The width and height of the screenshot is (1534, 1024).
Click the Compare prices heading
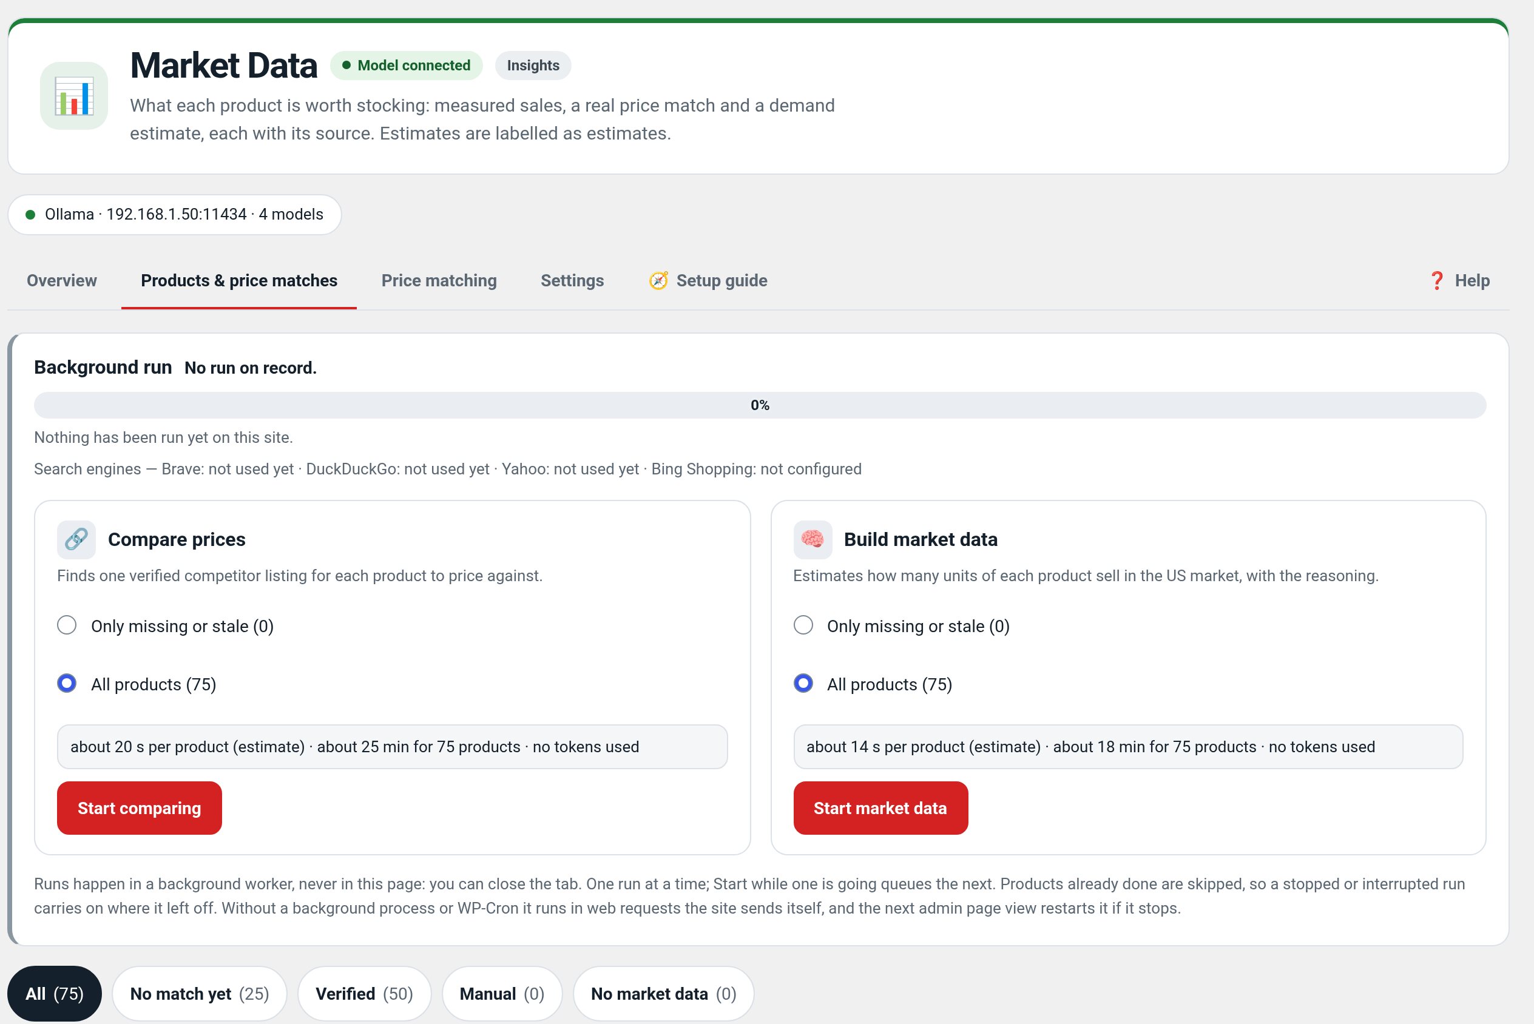[x=177, y=539]
